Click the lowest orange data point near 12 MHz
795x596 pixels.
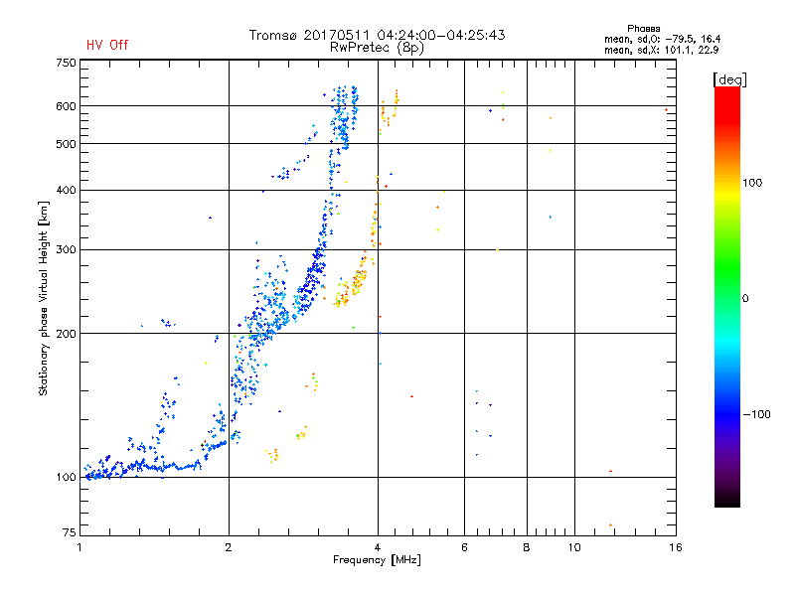[610, 525]
